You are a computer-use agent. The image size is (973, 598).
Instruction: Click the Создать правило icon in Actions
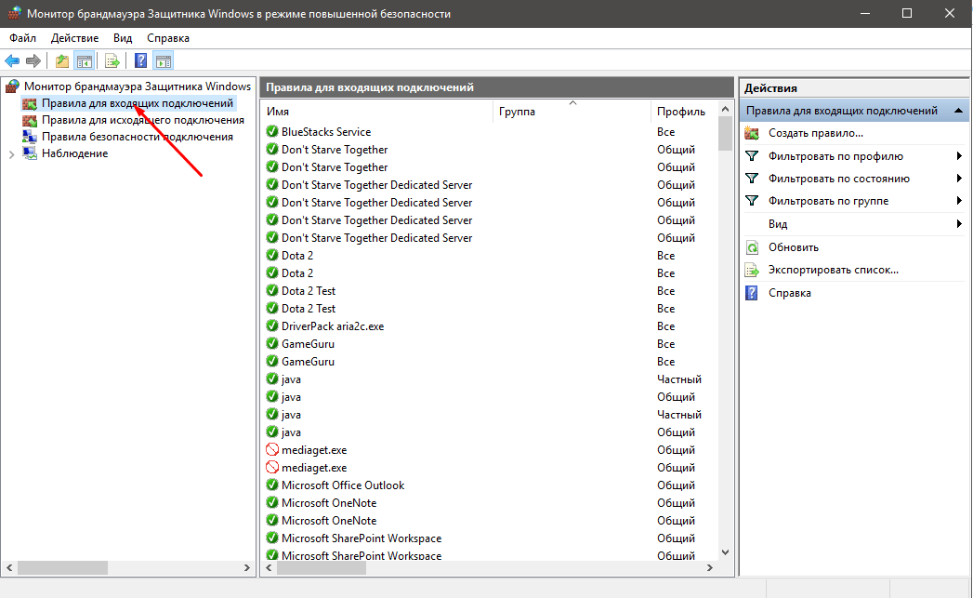[752, 133]
